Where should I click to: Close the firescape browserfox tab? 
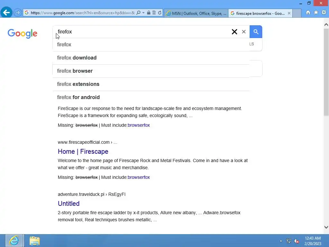click(289, 13)
